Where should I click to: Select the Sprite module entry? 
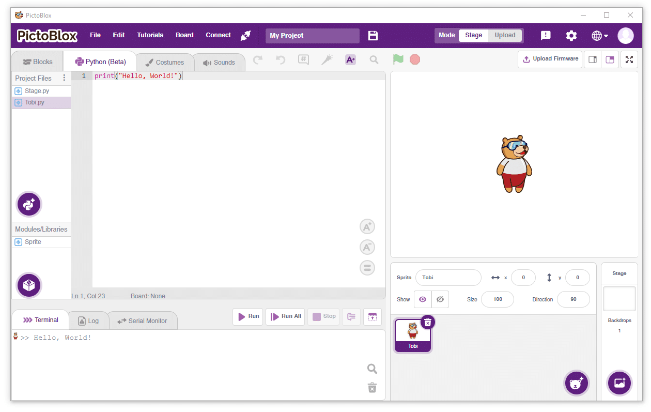41,242
